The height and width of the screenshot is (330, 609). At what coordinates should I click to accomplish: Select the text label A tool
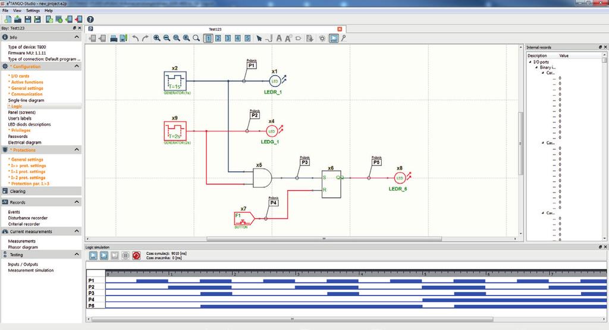click(x=279, y=38)
